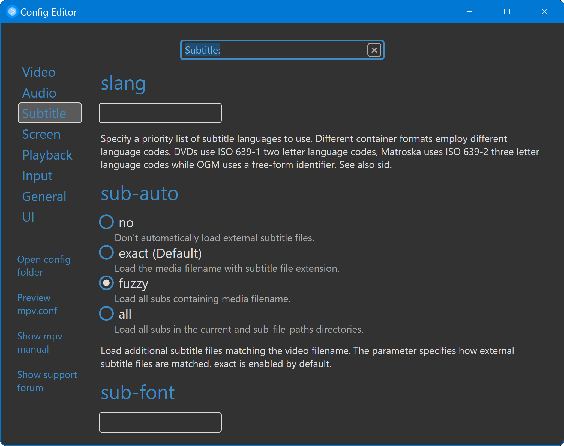Select the 'no' sub-auto option
564x446 pixels.
pyautogui.click(x=106, y=222)
